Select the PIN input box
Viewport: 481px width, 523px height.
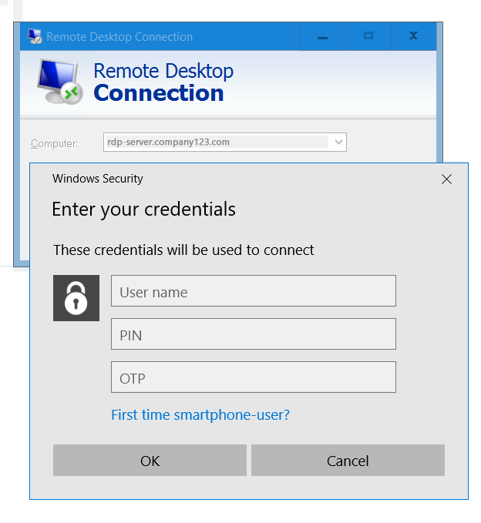point(254,334)
